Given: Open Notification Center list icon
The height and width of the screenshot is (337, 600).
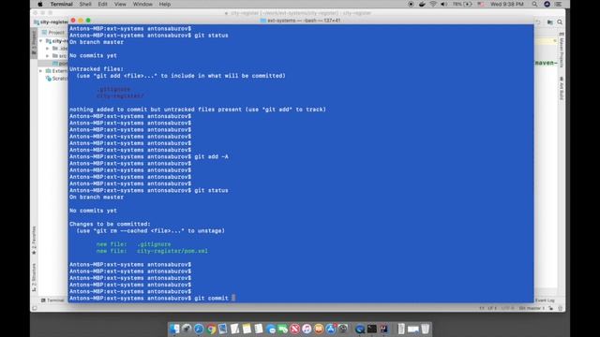Looking at the screenshot, I should point(559,4).
